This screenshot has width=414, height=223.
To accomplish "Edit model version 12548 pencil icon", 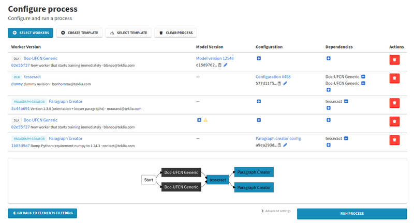I will (226, 65).
